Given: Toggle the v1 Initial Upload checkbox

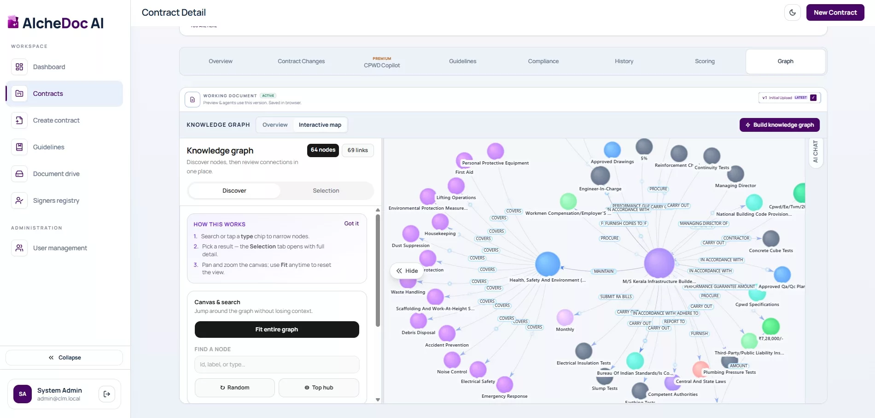Looking at the screenshot, I should click(813, 98).
